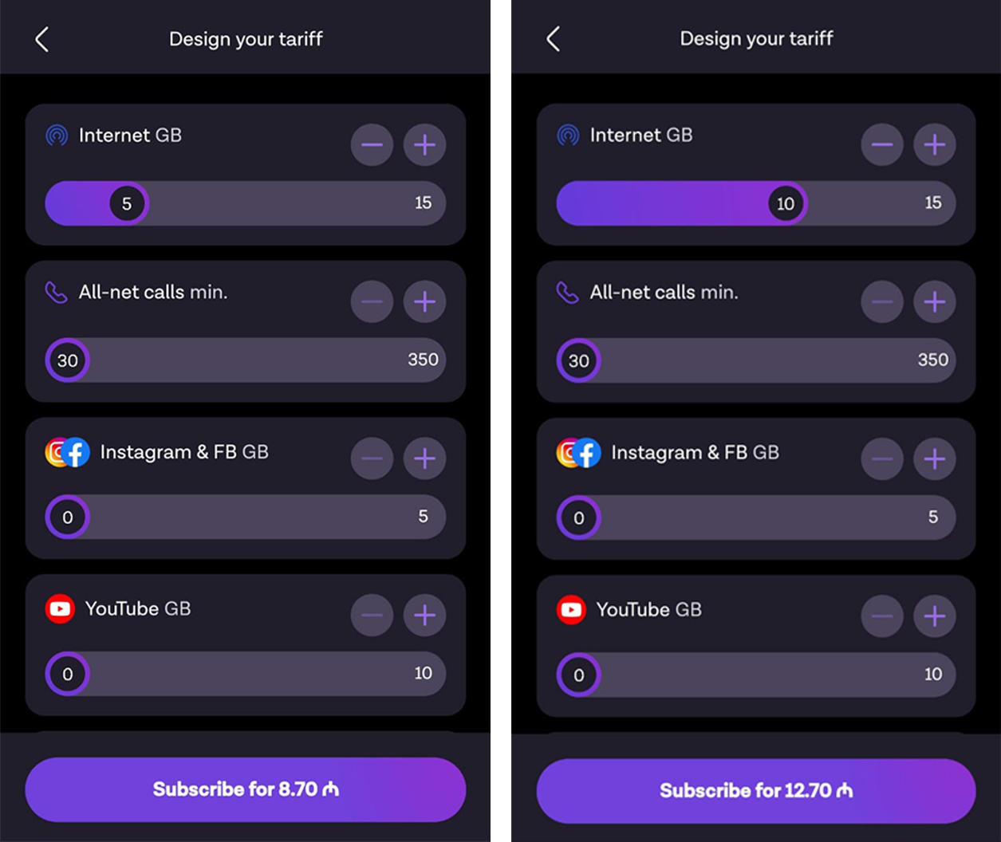Decrease Internet GB on the right screen

(882, 145)
